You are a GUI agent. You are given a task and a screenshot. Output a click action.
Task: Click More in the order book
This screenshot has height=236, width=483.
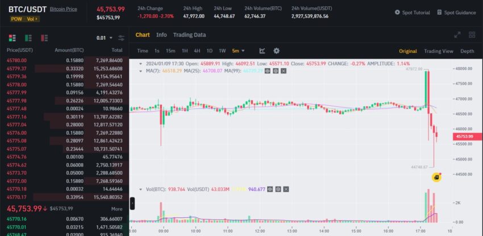(x=116, y=209)
